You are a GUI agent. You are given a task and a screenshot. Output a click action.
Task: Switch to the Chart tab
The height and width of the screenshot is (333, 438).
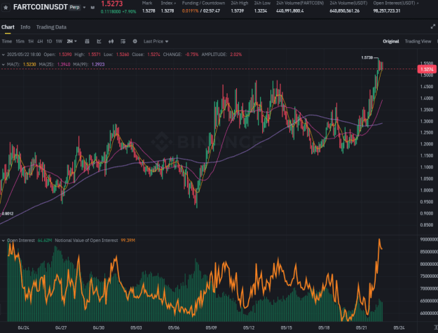coord(8,27)
